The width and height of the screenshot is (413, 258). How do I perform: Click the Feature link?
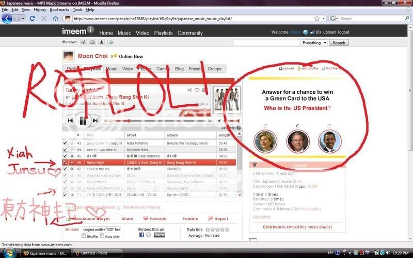tap(190, 218)
